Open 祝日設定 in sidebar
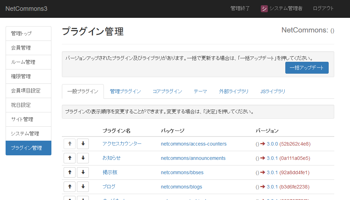The height and width of the screenshot is (200, 350). tap(29, 105)
